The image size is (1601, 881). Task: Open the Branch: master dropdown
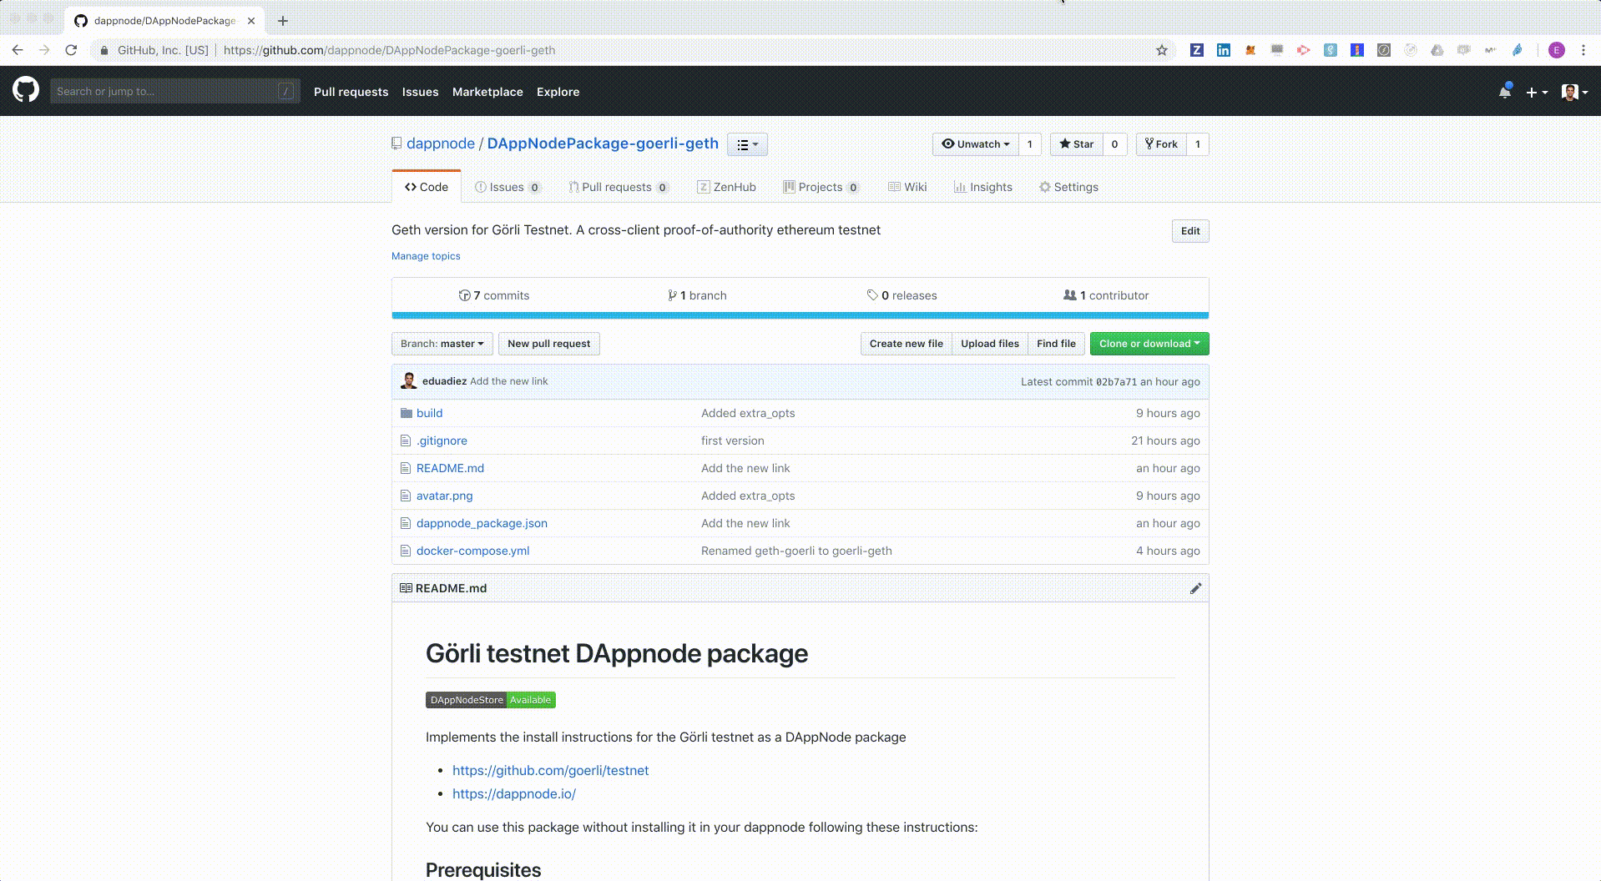click(442, 344)
